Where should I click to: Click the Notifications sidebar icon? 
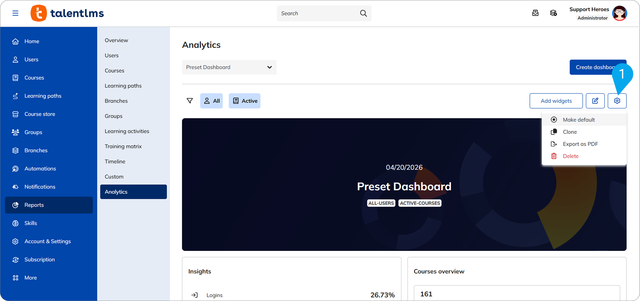[x=16, y=187]
